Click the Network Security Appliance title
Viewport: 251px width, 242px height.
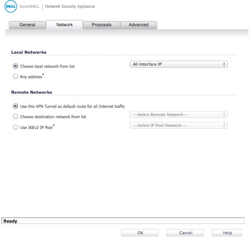pyautogui.click(x=70, y=7)
